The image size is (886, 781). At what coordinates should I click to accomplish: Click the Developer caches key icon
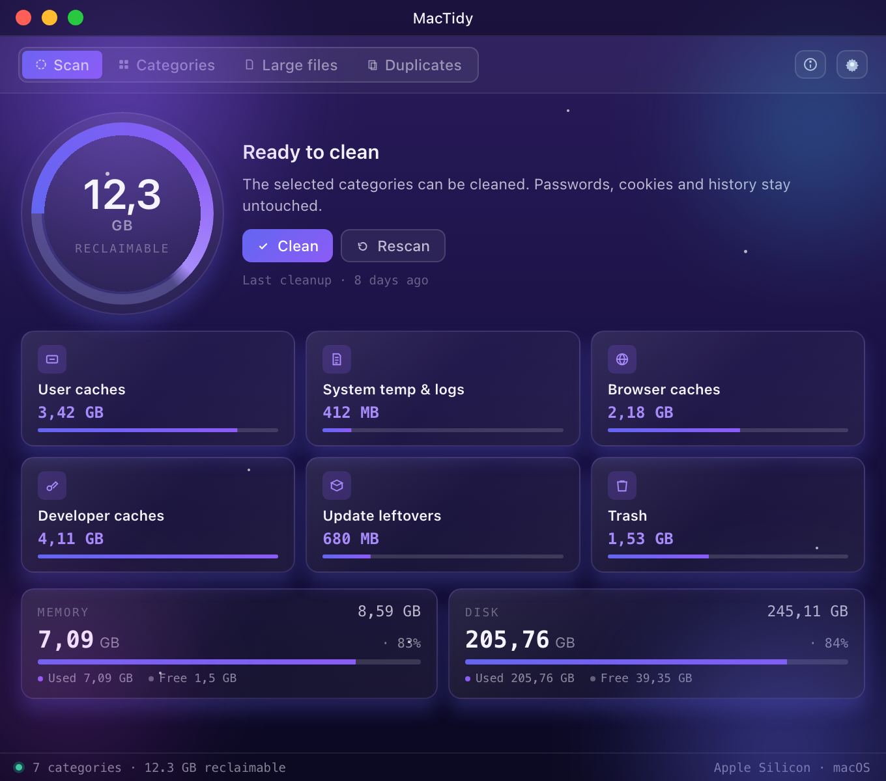click(52, 486)
